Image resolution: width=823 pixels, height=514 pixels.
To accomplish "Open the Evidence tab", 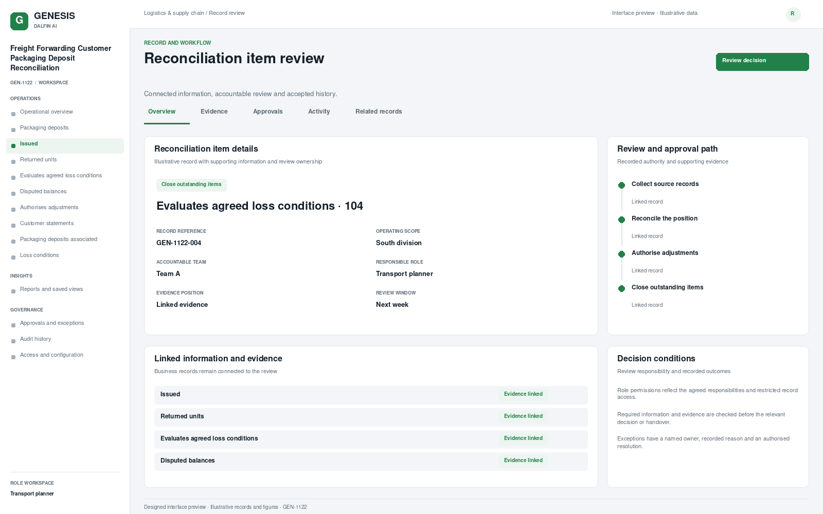I will pos(214,112).
